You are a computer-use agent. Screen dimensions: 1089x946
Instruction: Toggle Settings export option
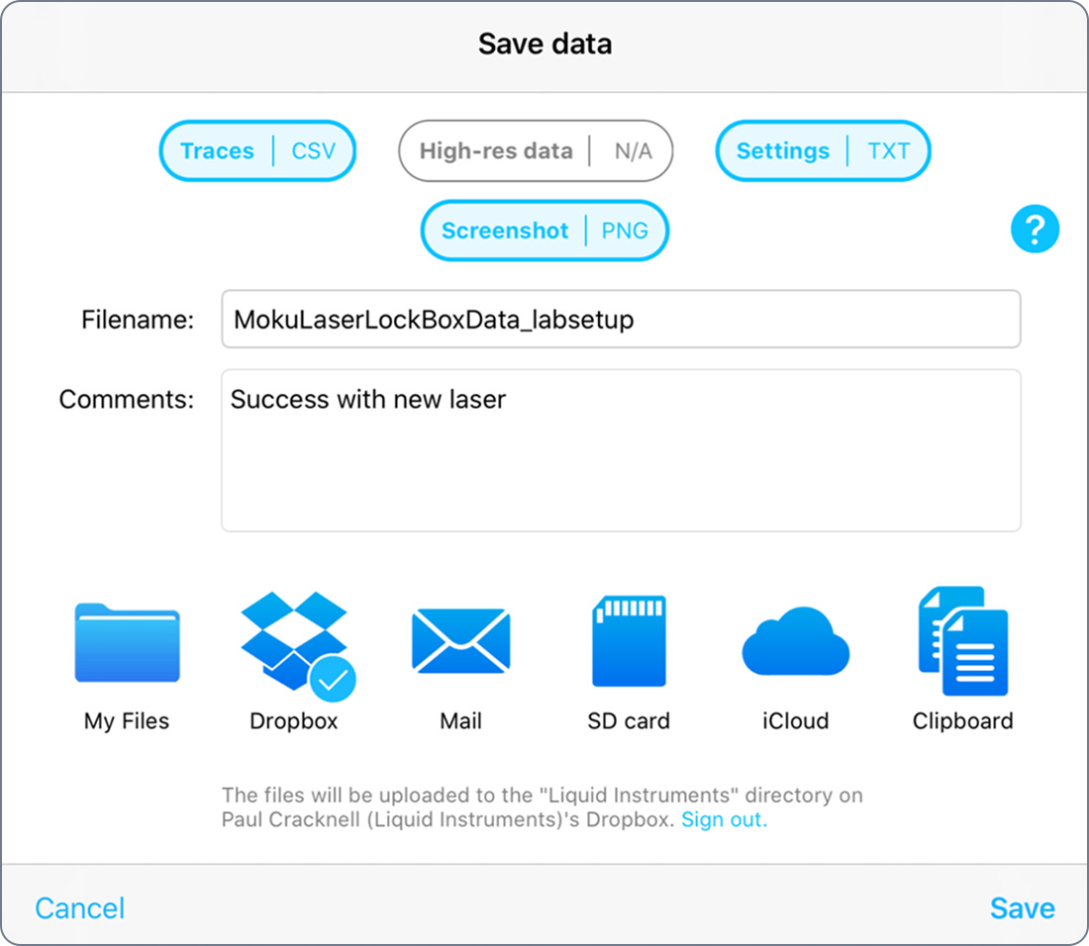tap(783, 150)
